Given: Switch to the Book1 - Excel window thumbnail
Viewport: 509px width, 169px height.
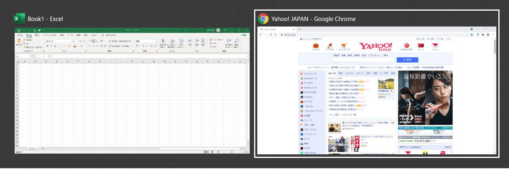Looking at the screenshot, I should click(132, 91).
